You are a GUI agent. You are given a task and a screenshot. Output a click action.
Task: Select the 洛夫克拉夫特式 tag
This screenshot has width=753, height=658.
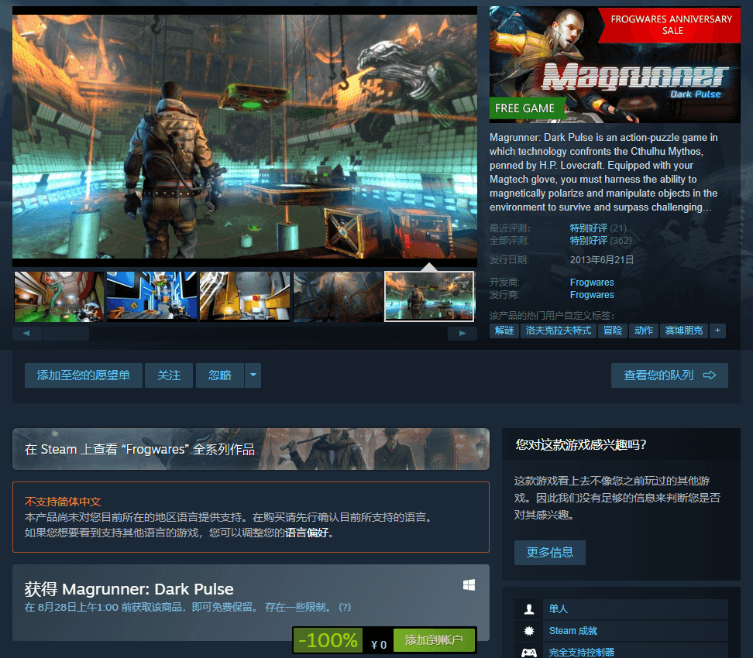tap(558, 331)
